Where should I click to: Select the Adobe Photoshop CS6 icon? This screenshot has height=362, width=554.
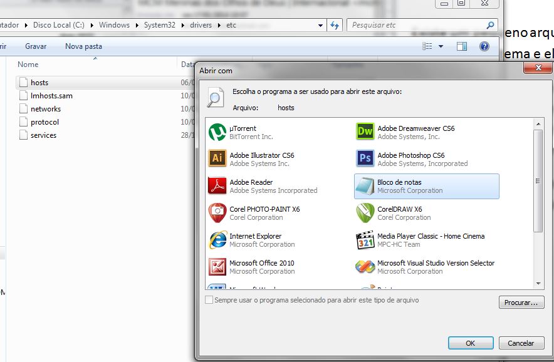365,159
